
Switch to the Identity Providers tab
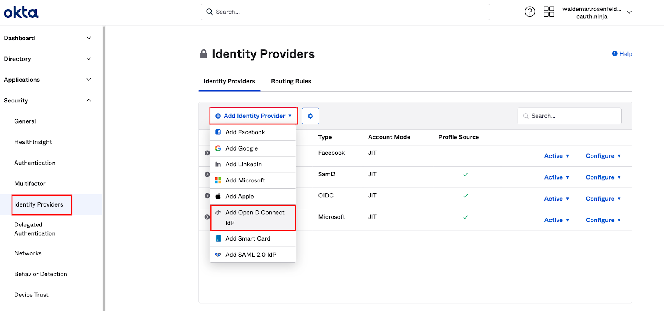click(x=229, y=81)
